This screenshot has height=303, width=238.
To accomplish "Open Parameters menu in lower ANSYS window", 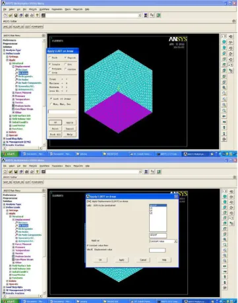I will click(57, 166).
